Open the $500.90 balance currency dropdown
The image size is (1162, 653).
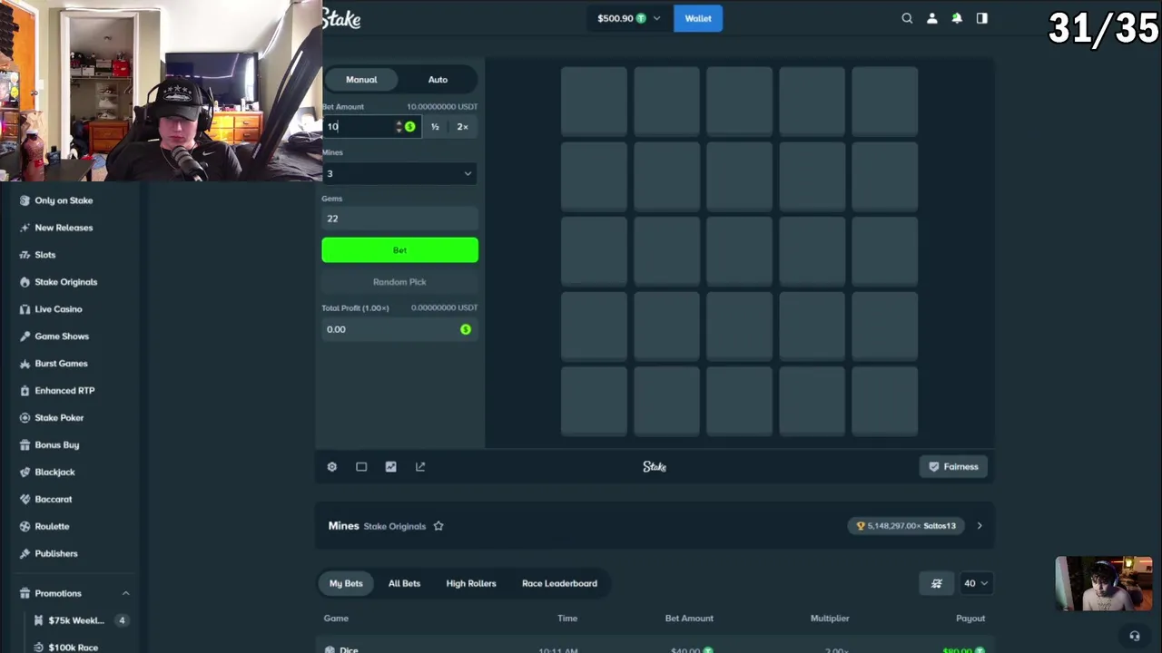[628, 18]
